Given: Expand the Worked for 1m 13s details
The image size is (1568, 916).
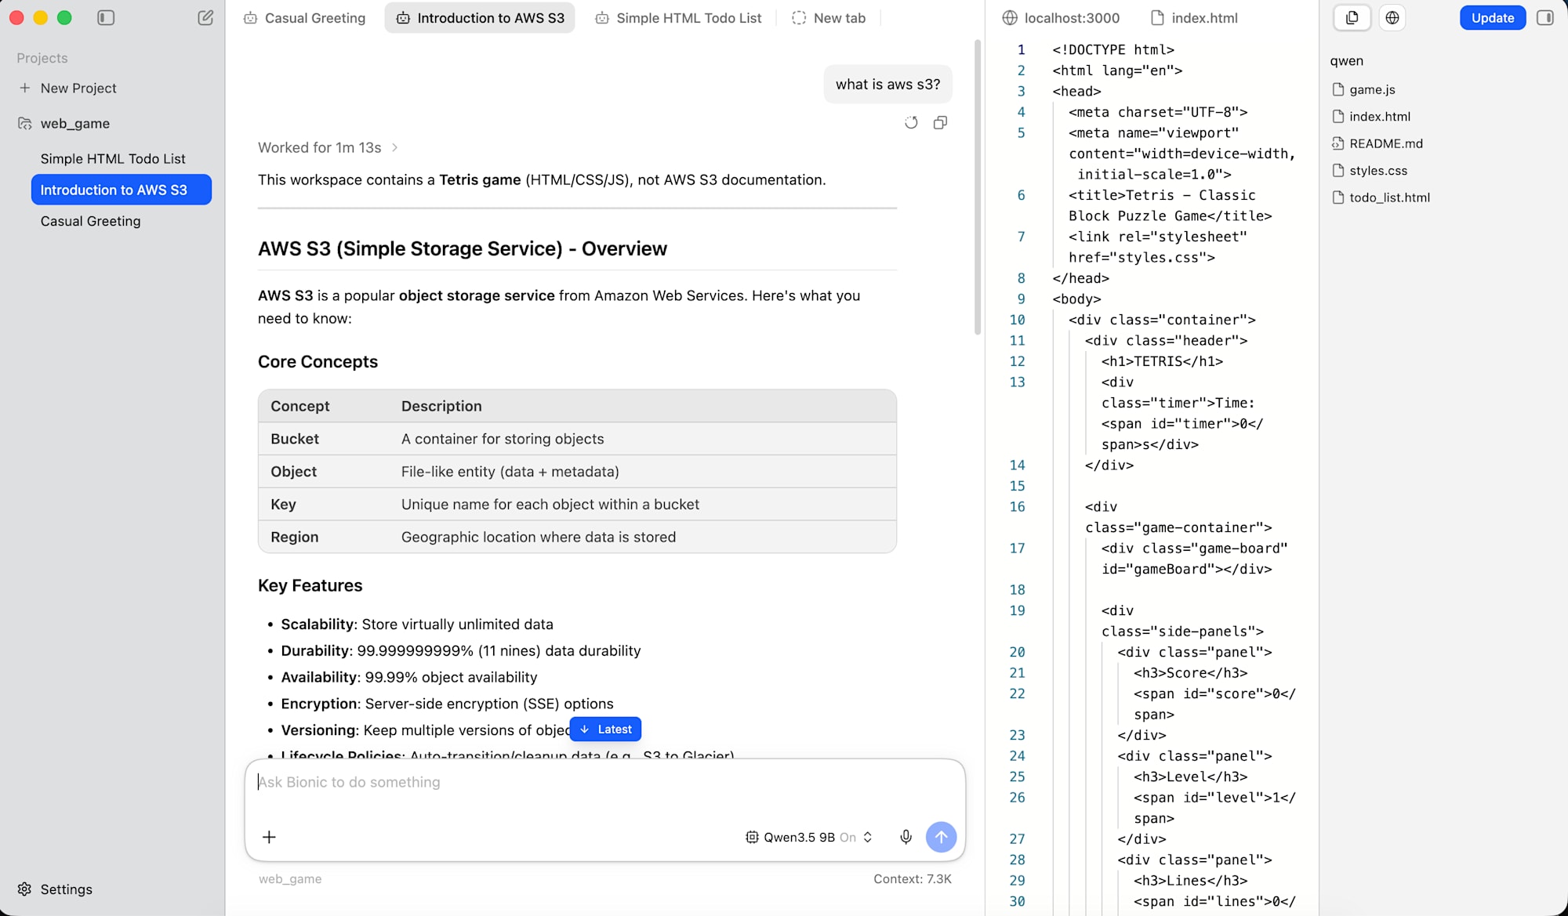Looking at the screenshot, I should pos(328,147).
